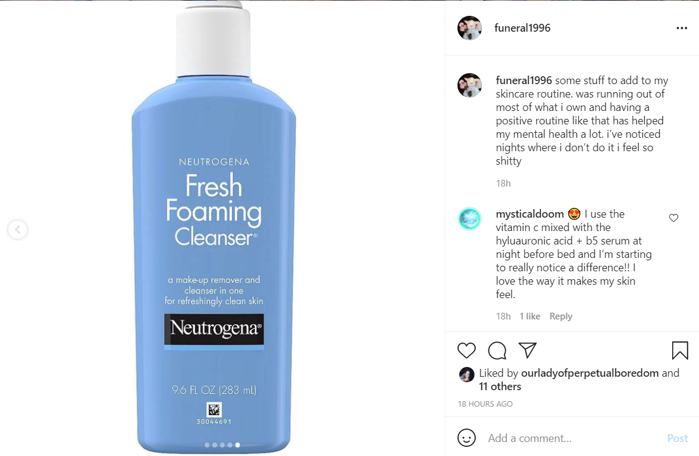The width and height of the screenshot is (699, 456).
Task: Submit comment with the Post button
Action: pos(677,438)
